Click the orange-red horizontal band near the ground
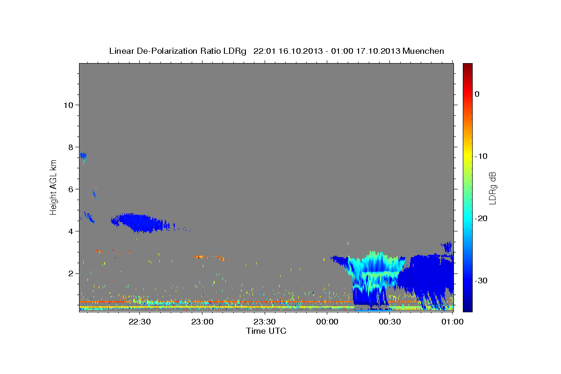 215,302
